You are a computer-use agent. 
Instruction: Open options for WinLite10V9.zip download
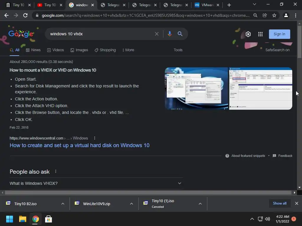132,204
